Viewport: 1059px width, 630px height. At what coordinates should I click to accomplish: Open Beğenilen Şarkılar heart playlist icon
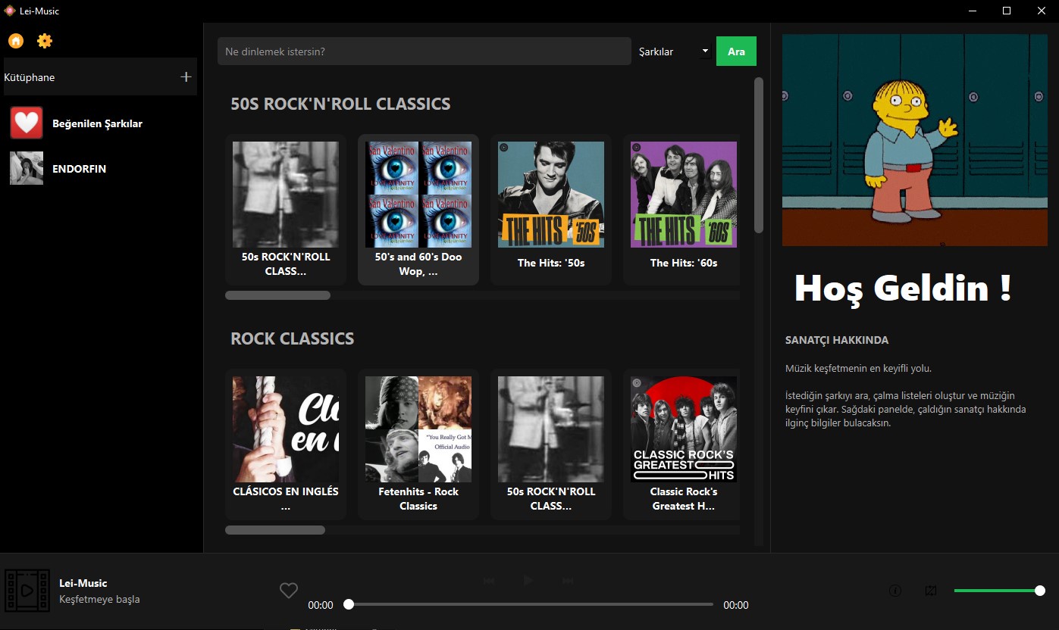point(27,123)
